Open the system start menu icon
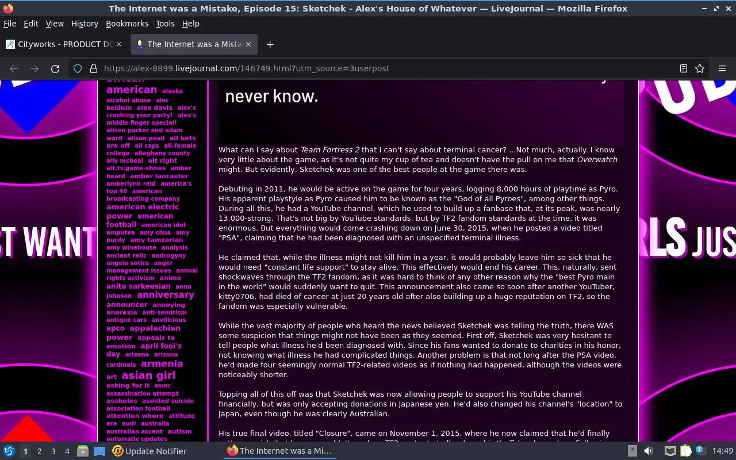Image resolution: width=736 pixels, height=460 pixels. tap(9, 451)
